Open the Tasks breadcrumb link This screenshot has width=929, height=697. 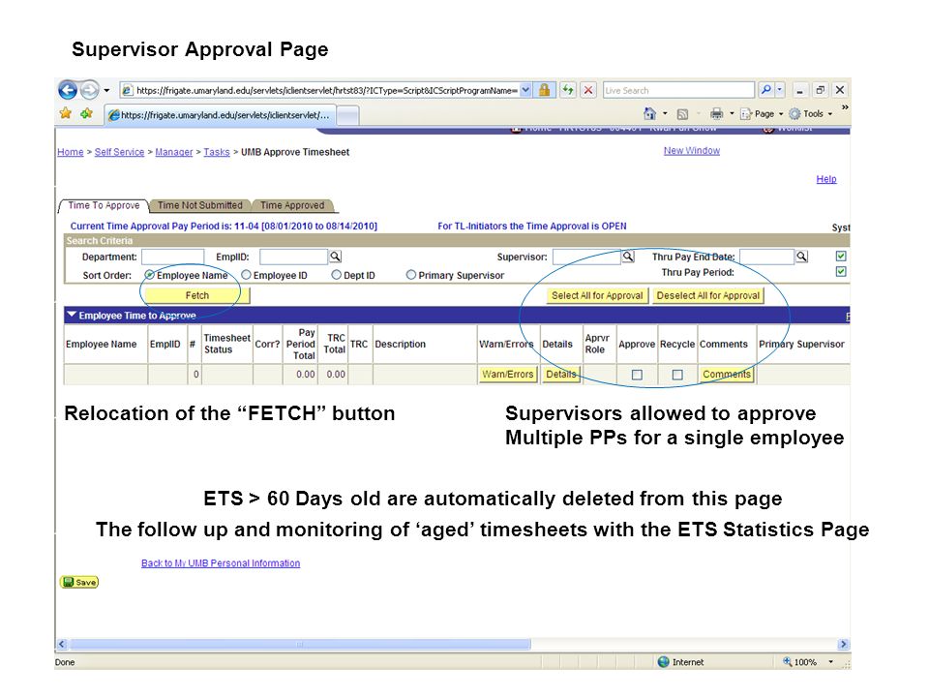[216, 152]
